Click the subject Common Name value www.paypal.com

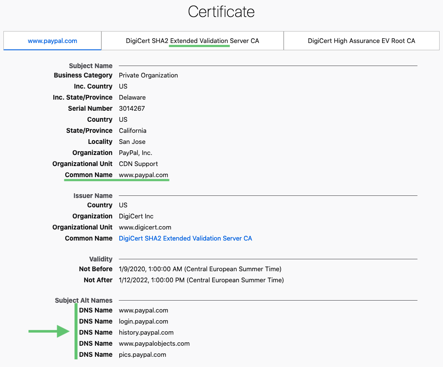coord(144,175)
